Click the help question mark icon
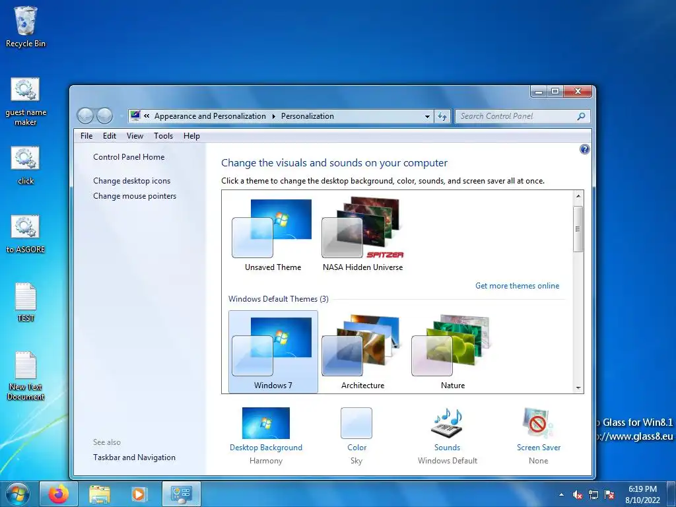Viewport: 676px width, 507px height. (x=585, y=149)
